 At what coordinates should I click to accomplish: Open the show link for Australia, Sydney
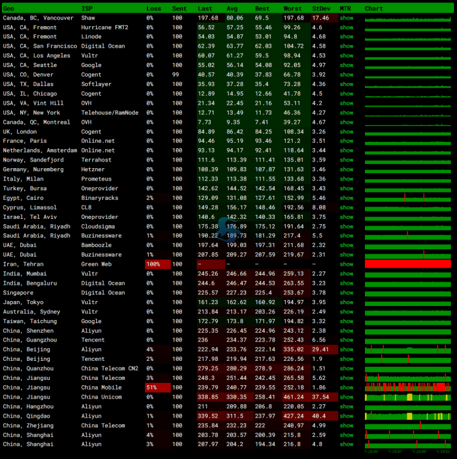click(x=346, y=311)
